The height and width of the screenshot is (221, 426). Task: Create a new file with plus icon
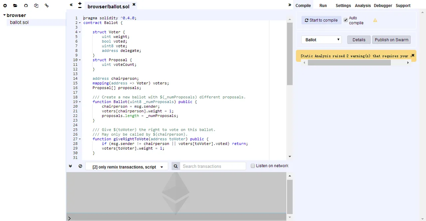[x=5, y=6]
